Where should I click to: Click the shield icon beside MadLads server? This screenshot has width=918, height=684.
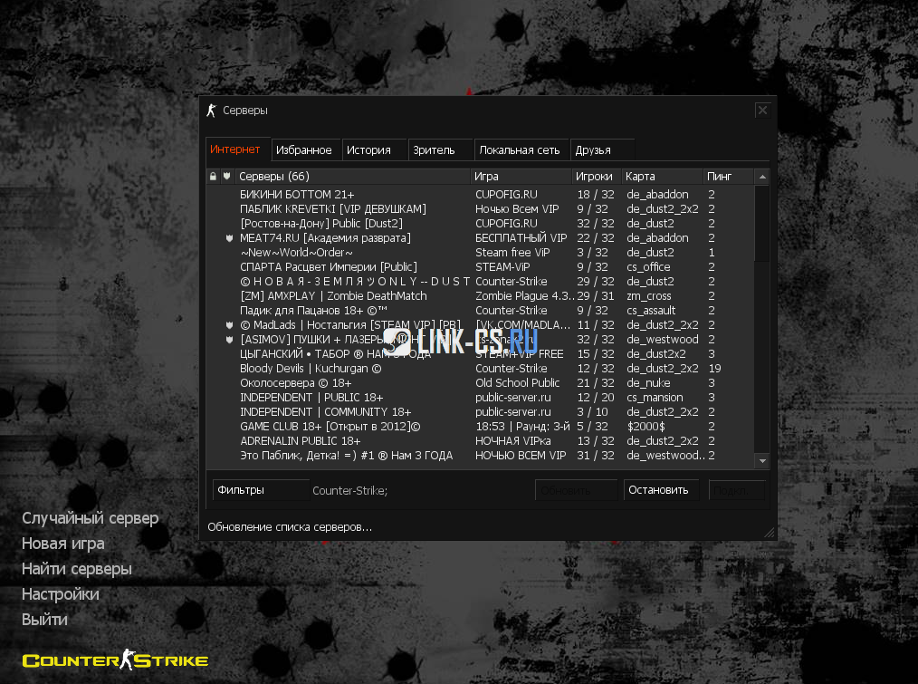(230, 324)
